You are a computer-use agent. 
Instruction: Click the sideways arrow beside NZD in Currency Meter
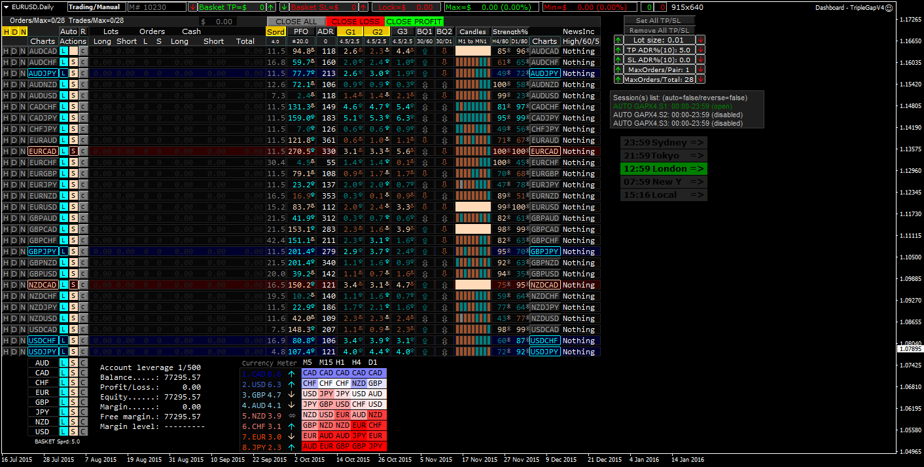291,416
